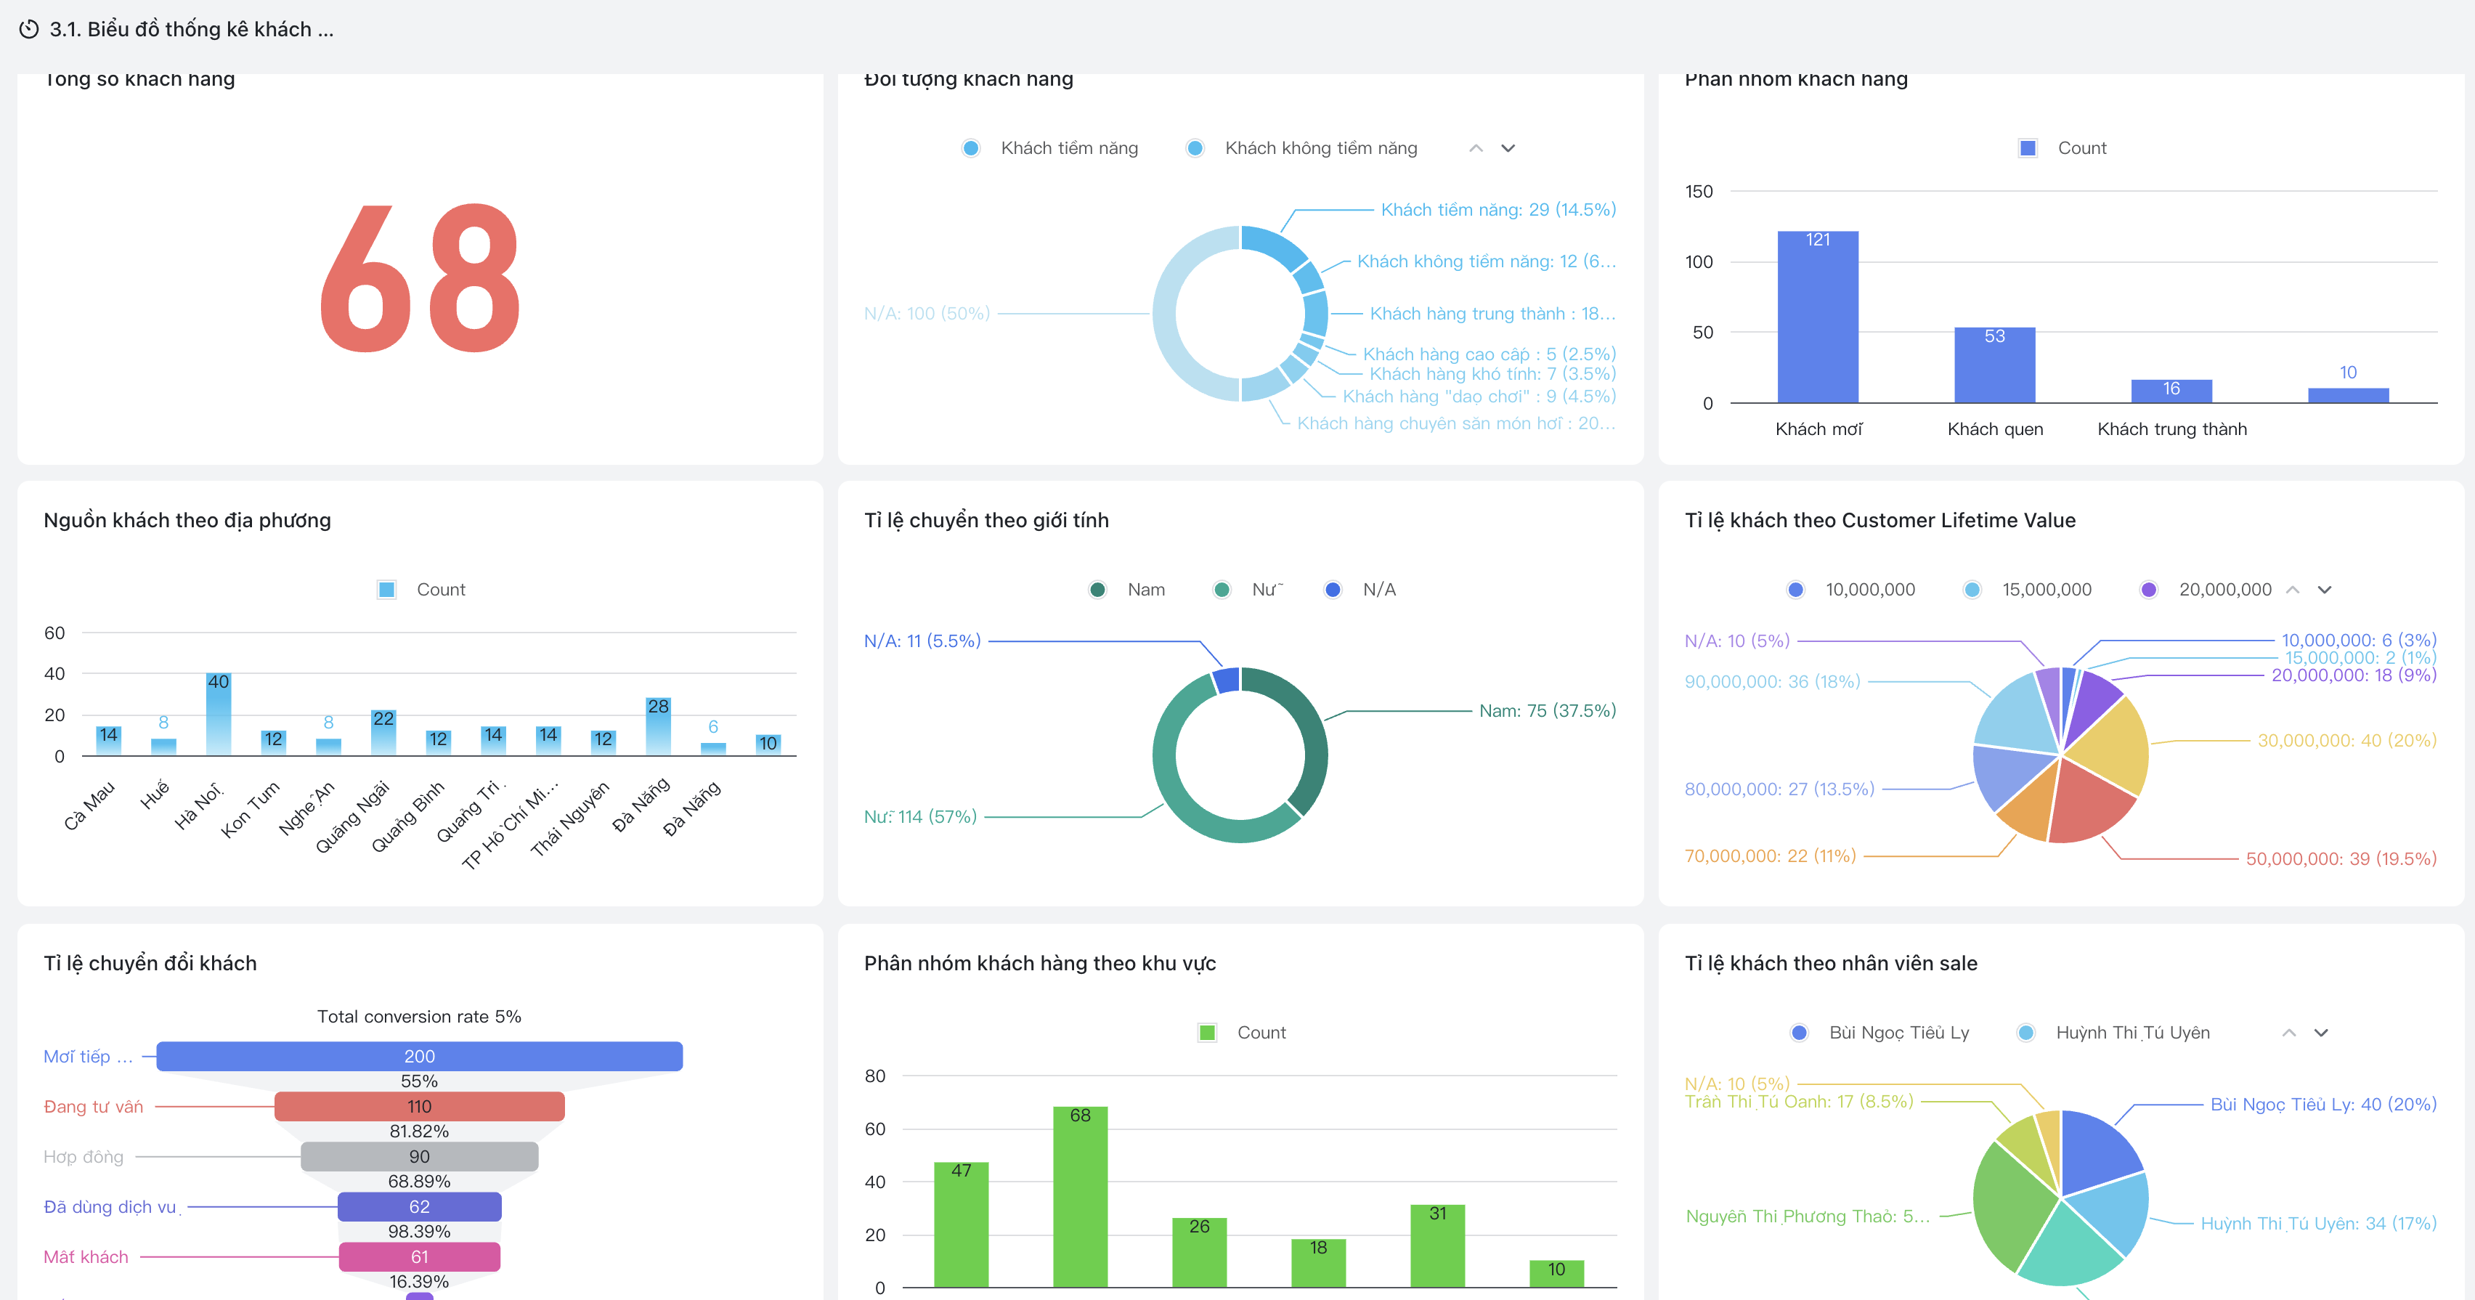This screenshot has width=2475, height=1300.
Task: Go to next legend page in Đối tượng chart
Action: [x=1508, y=148]
